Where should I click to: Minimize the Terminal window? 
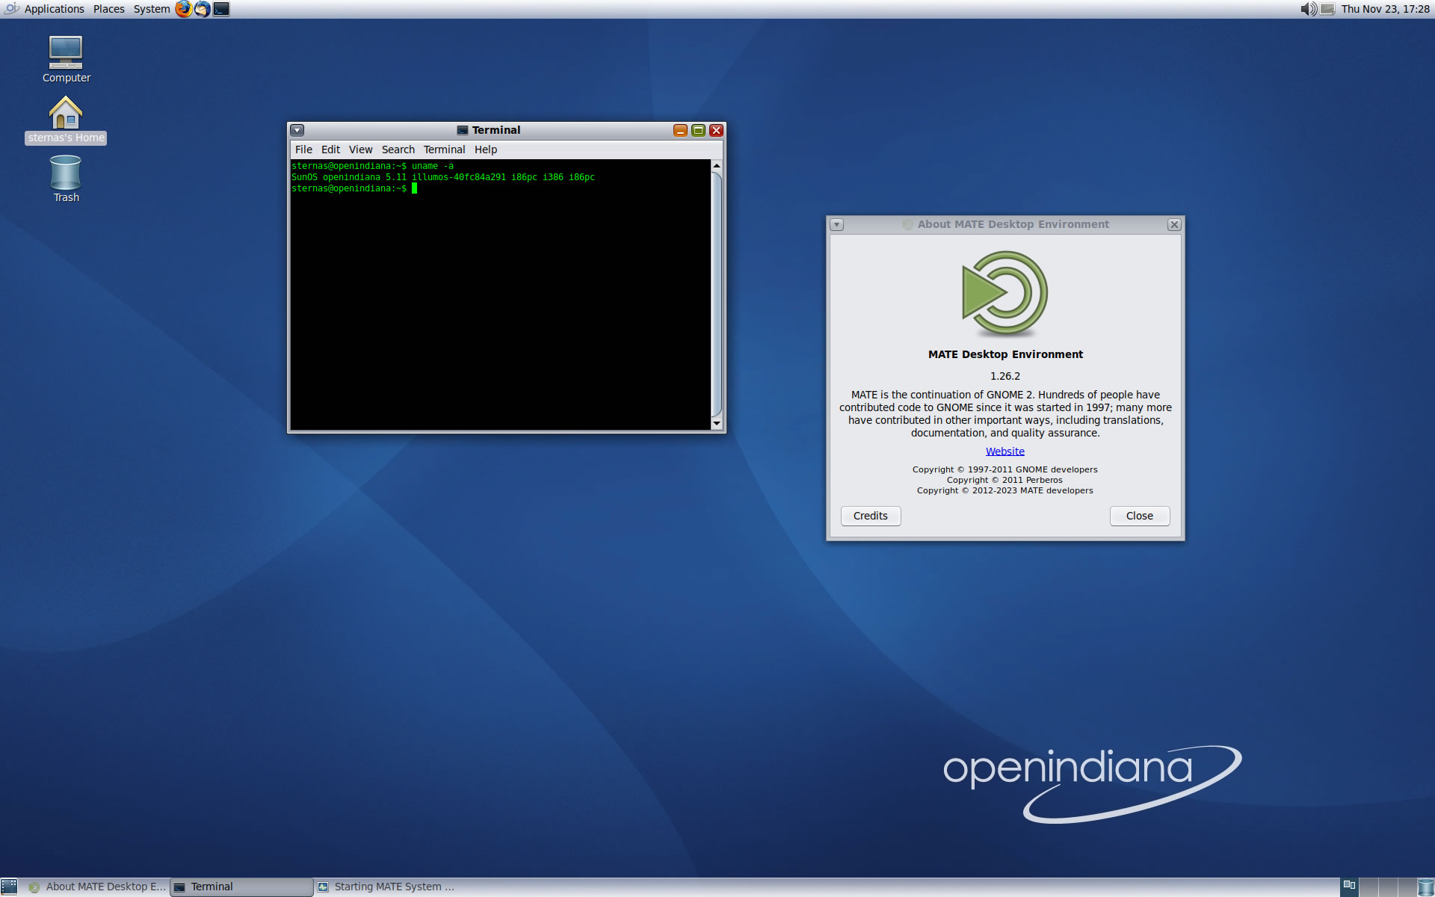coord(680,130)
